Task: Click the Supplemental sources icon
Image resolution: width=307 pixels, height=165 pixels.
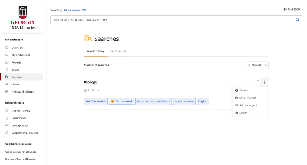Action: [x=7, y=133]
